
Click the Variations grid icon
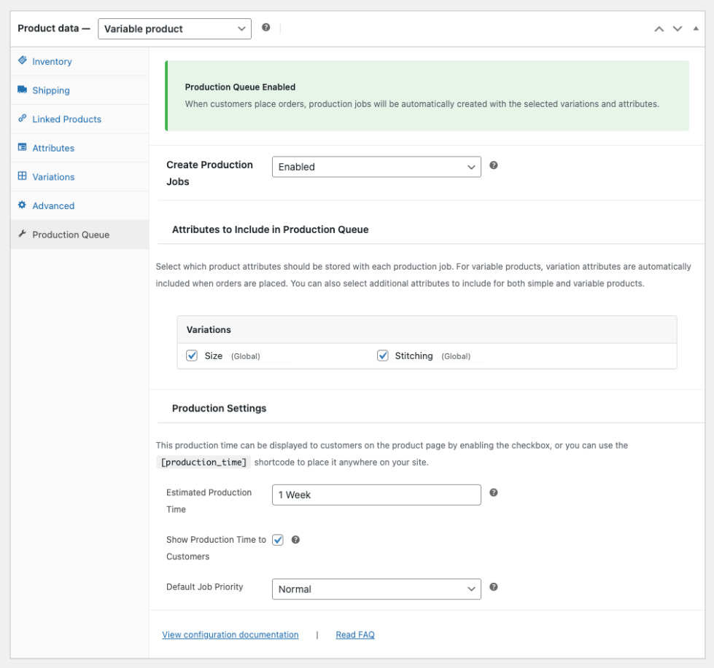pos(22,176)
